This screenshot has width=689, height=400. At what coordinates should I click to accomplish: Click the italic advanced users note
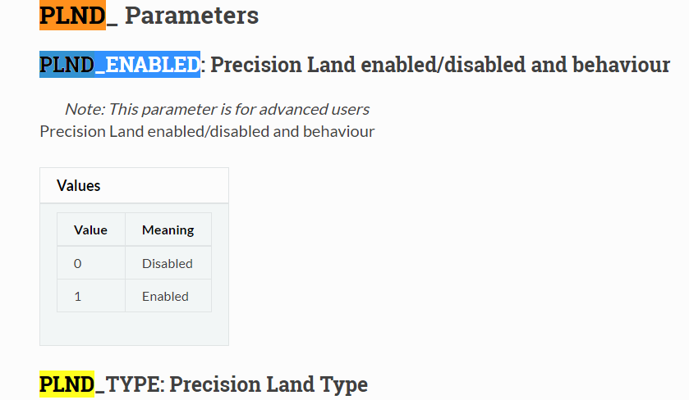pyautogui.click(x=217, y=109)
